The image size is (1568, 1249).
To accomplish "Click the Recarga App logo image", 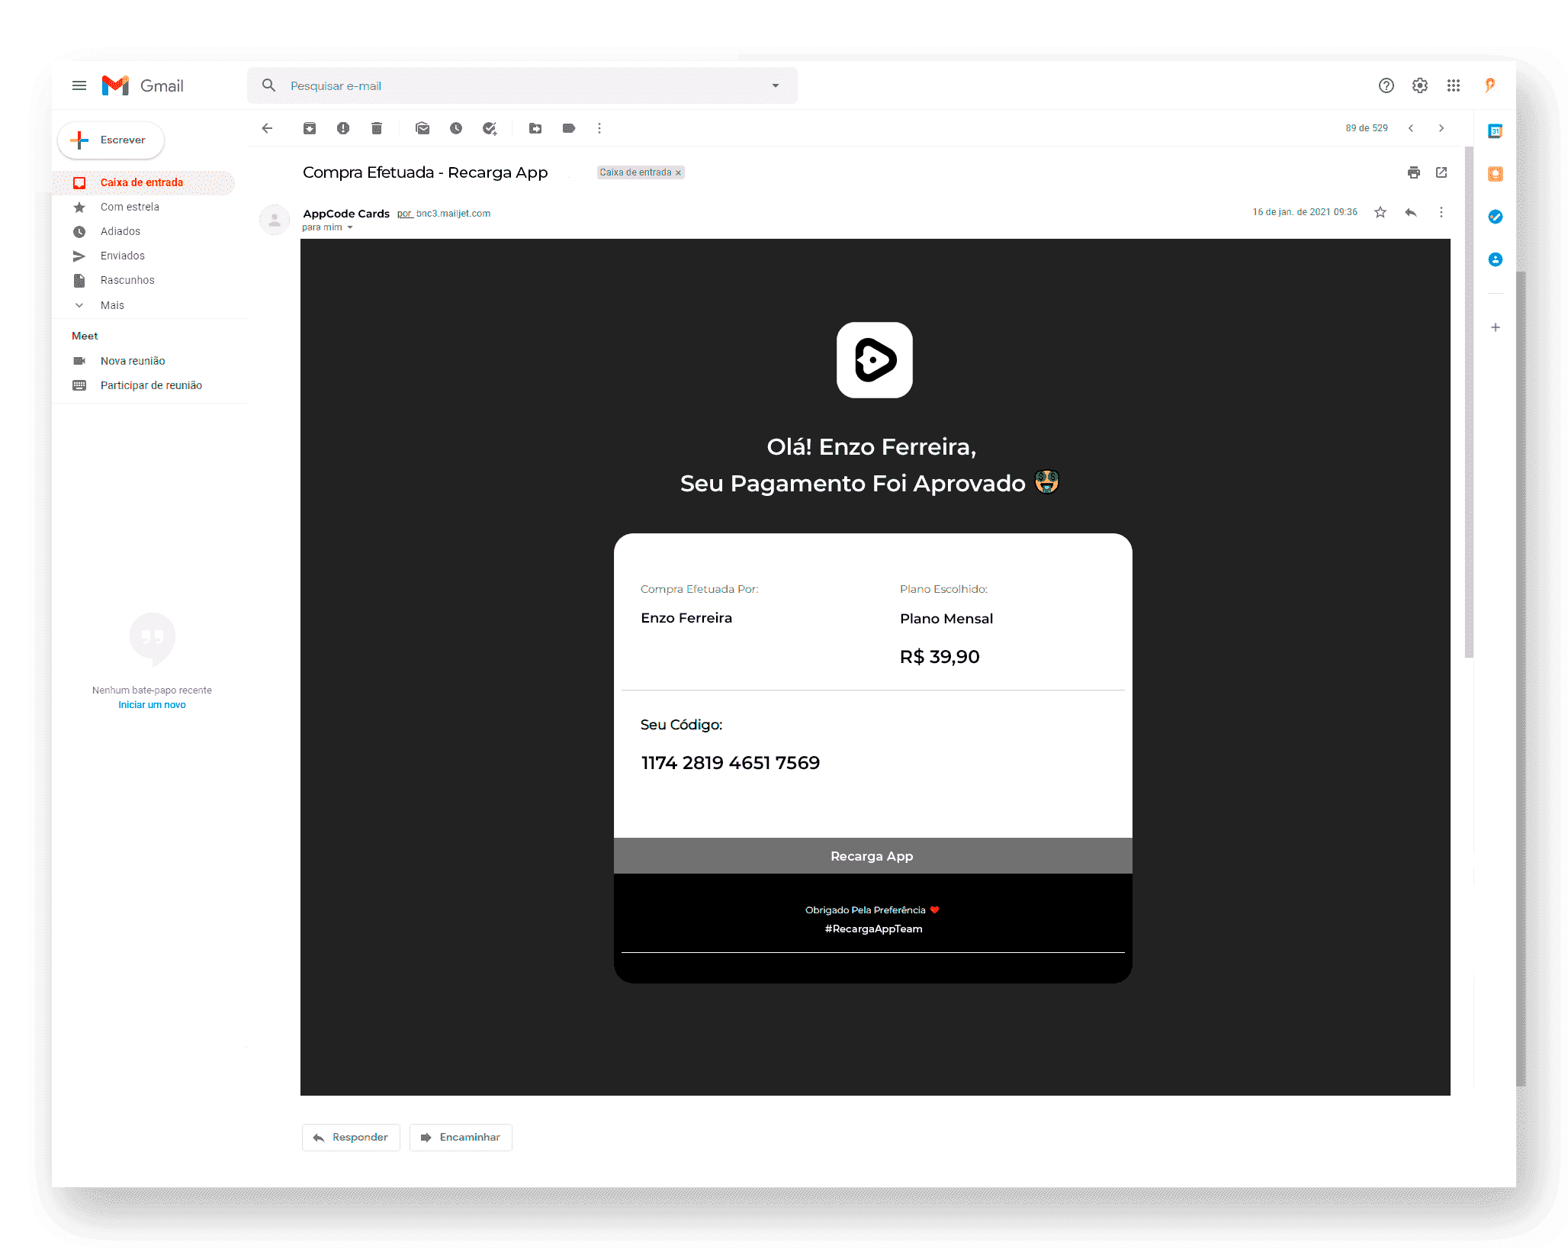I will coord(875,360).
